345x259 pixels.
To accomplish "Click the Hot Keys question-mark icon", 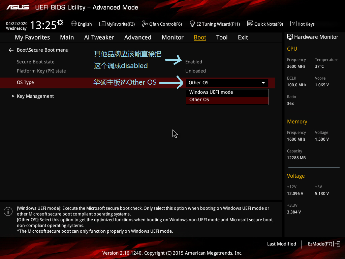I will (293, 24).
